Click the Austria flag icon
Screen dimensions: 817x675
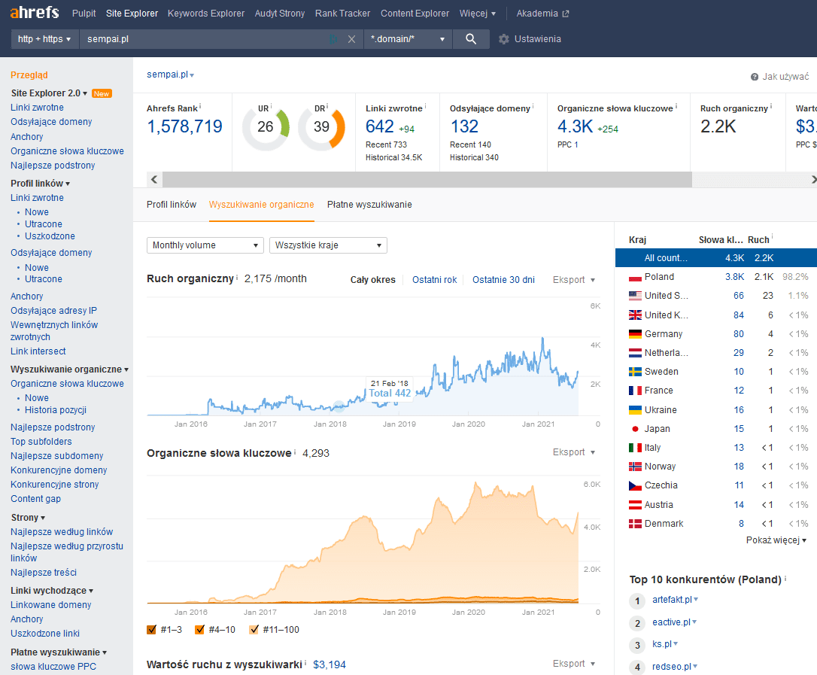click(635, 504)
